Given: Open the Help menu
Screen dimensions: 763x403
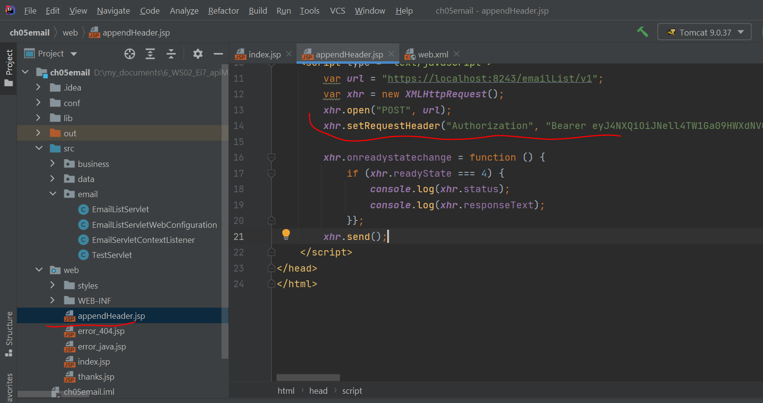Looking at the screenshot, I should 404,11.
